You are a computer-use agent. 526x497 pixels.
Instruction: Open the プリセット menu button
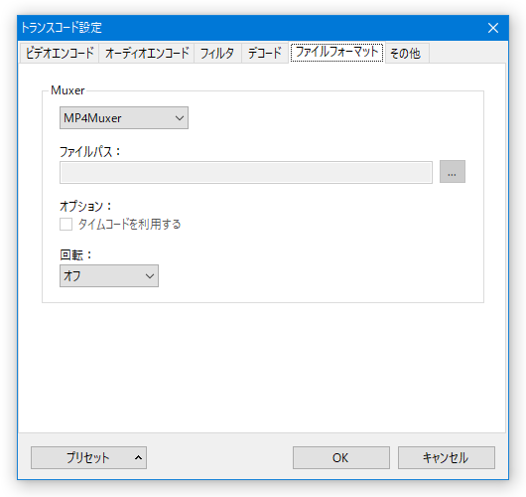coord(88,457)
